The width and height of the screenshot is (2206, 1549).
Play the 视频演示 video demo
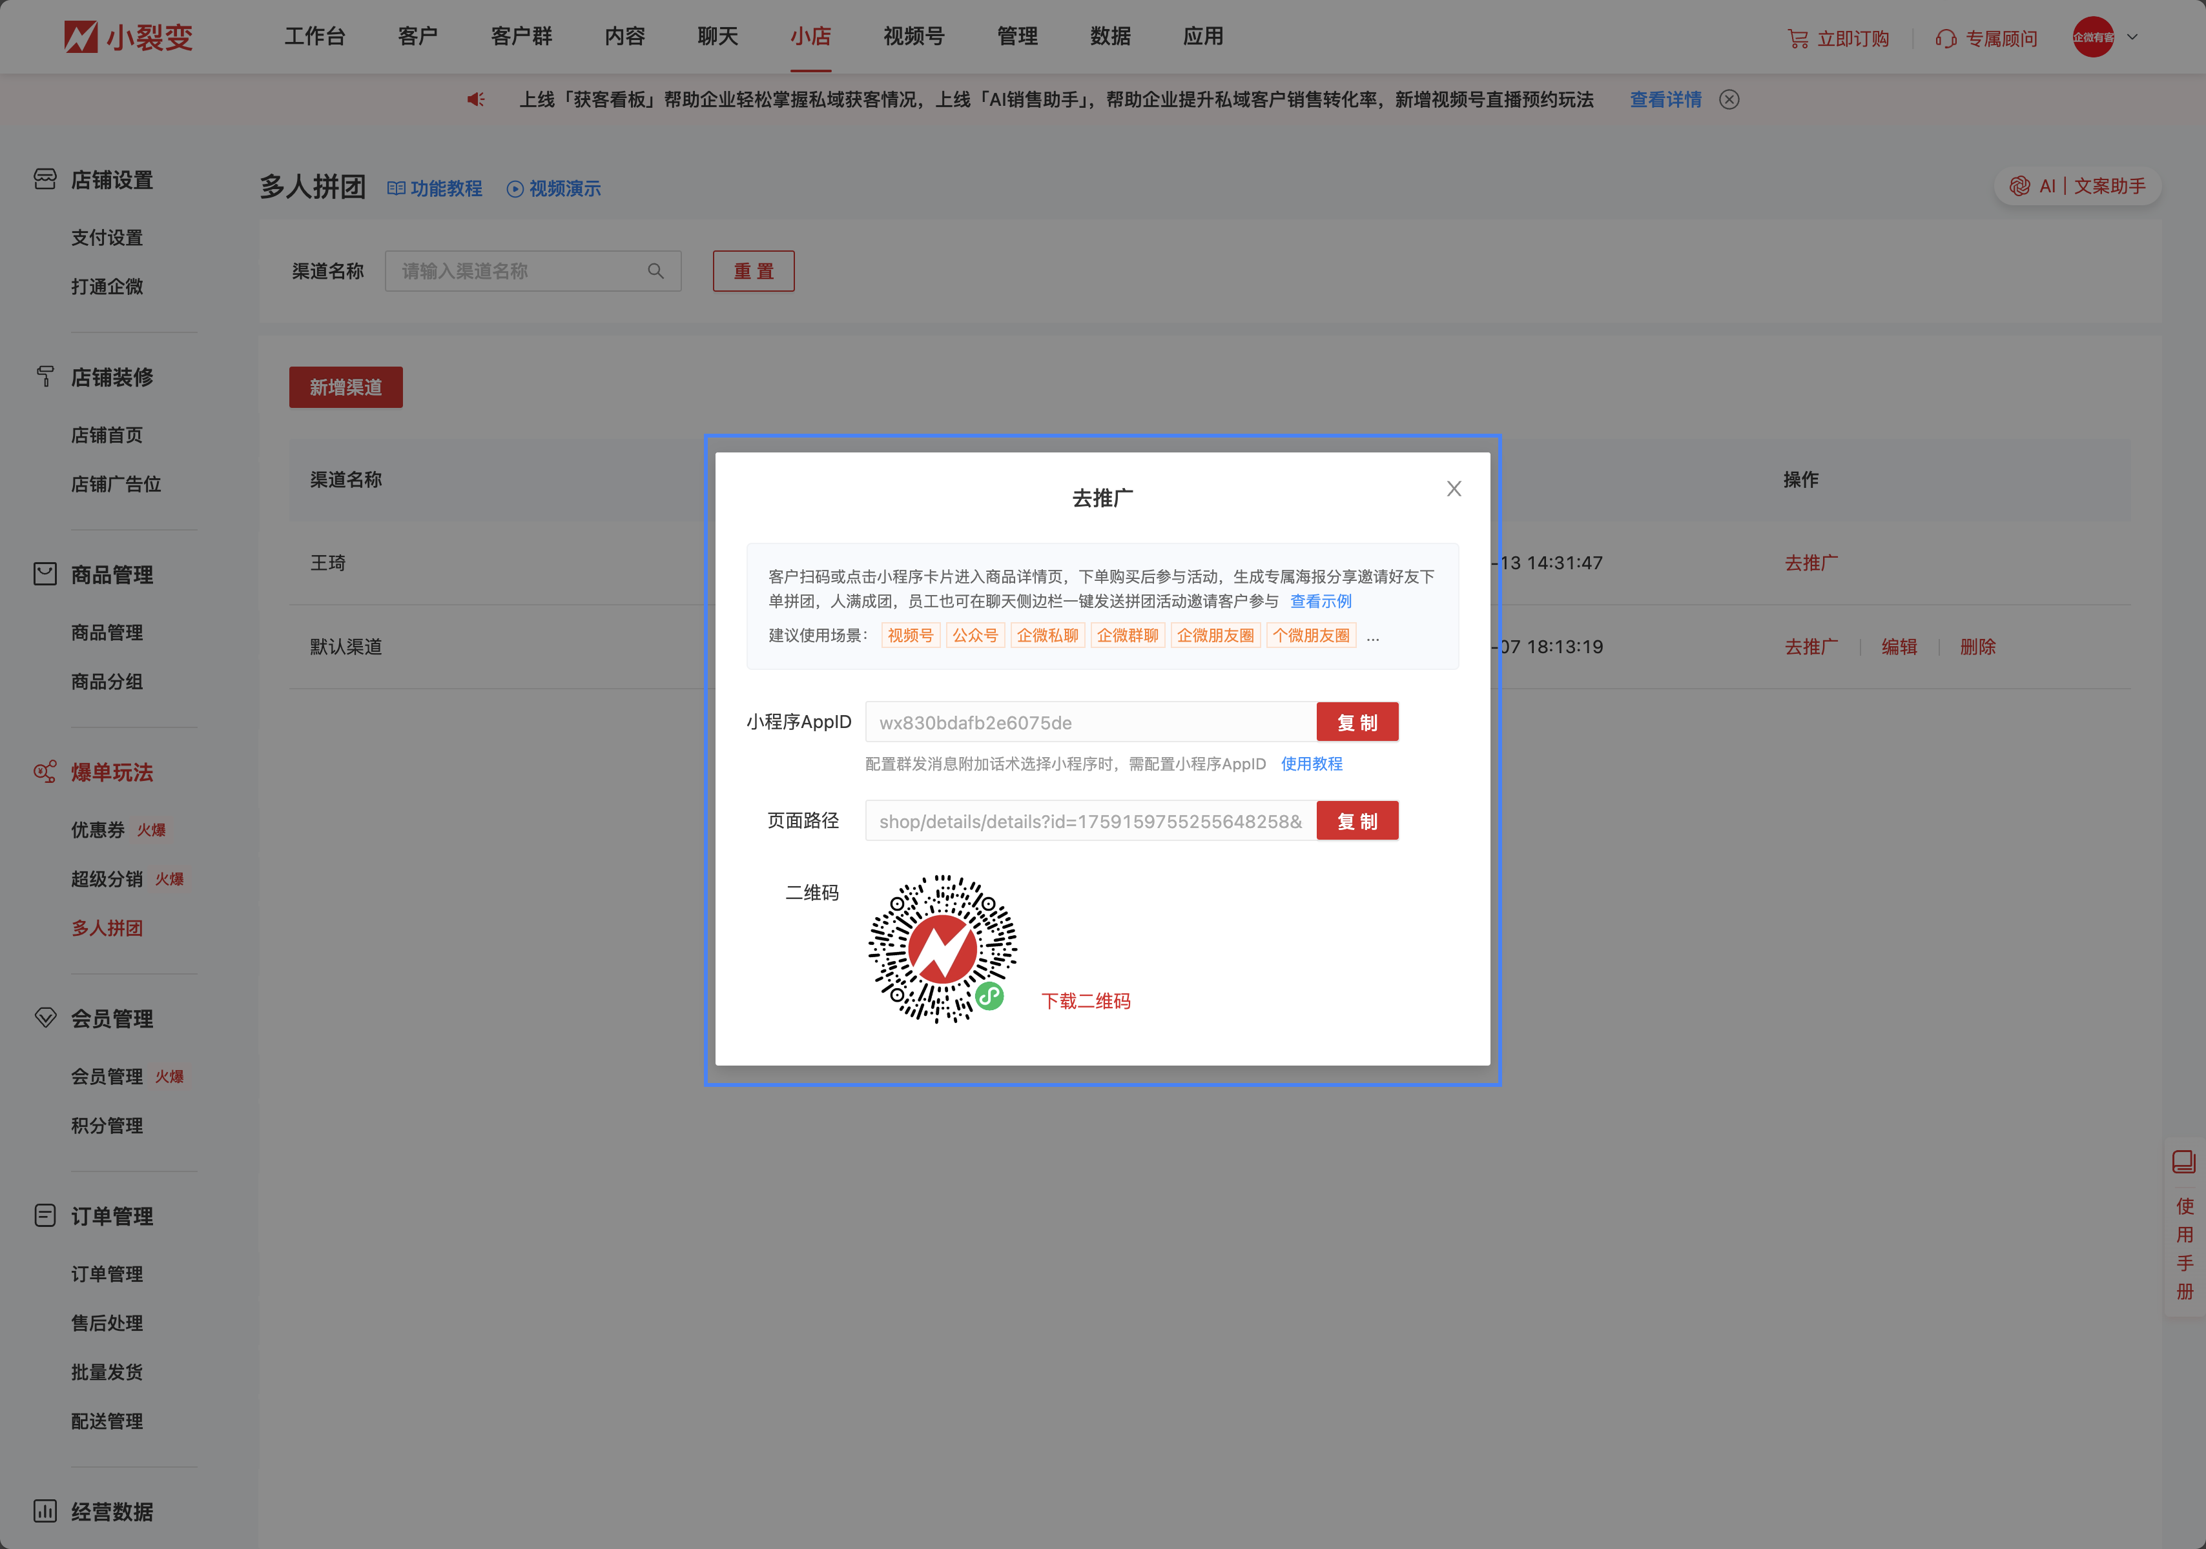(553, 188)
